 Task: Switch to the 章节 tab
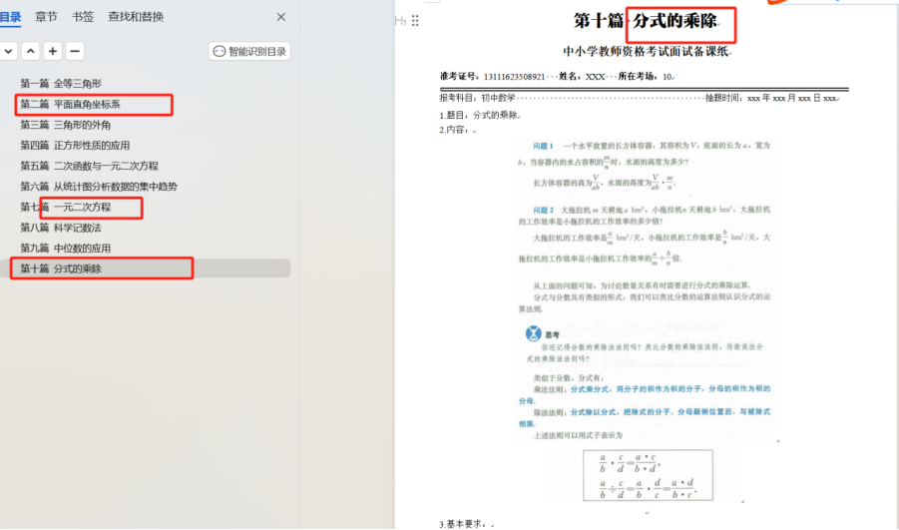(46, 17)
